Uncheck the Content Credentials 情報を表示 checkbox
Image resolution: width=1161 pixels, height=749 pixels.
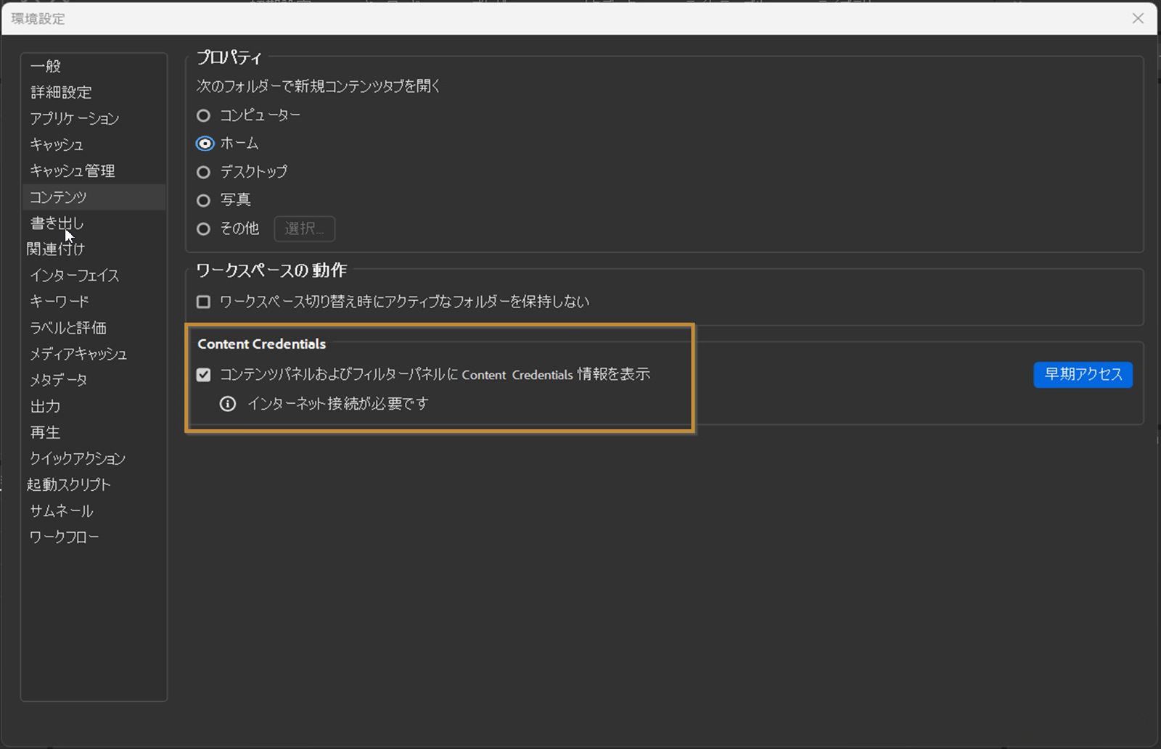204,375
